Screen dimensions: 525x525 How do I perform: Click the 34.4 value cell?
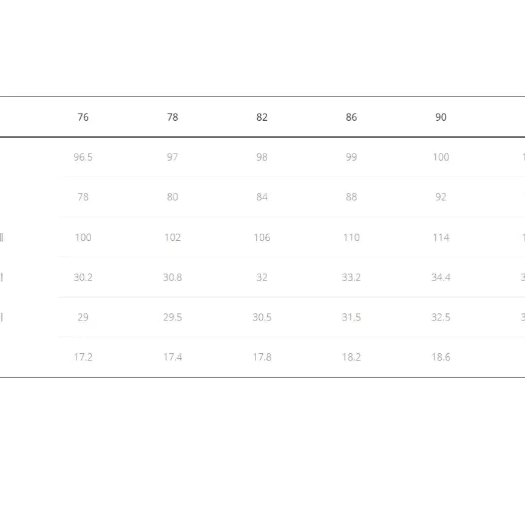(x=441, y=277)
